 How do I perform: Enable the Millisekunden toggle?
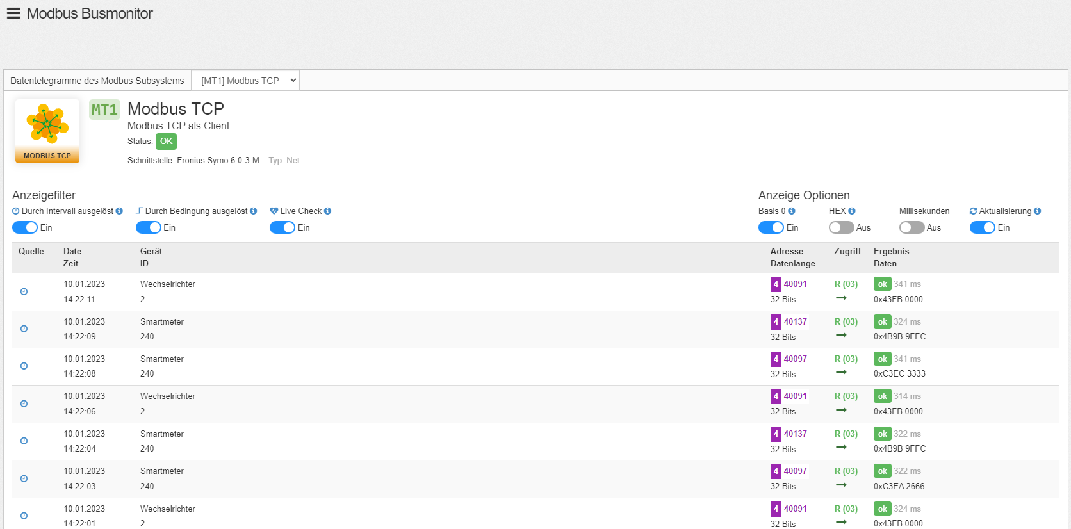(x=912, y=227)
